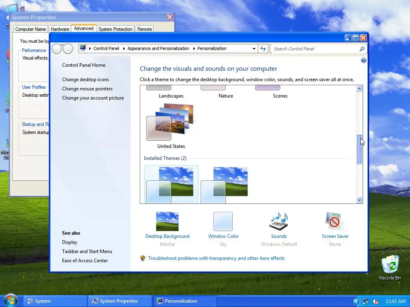Minimize the Personalization window
Image resolution: width=410 pixels, height=307 pixels.
(348, 38)
